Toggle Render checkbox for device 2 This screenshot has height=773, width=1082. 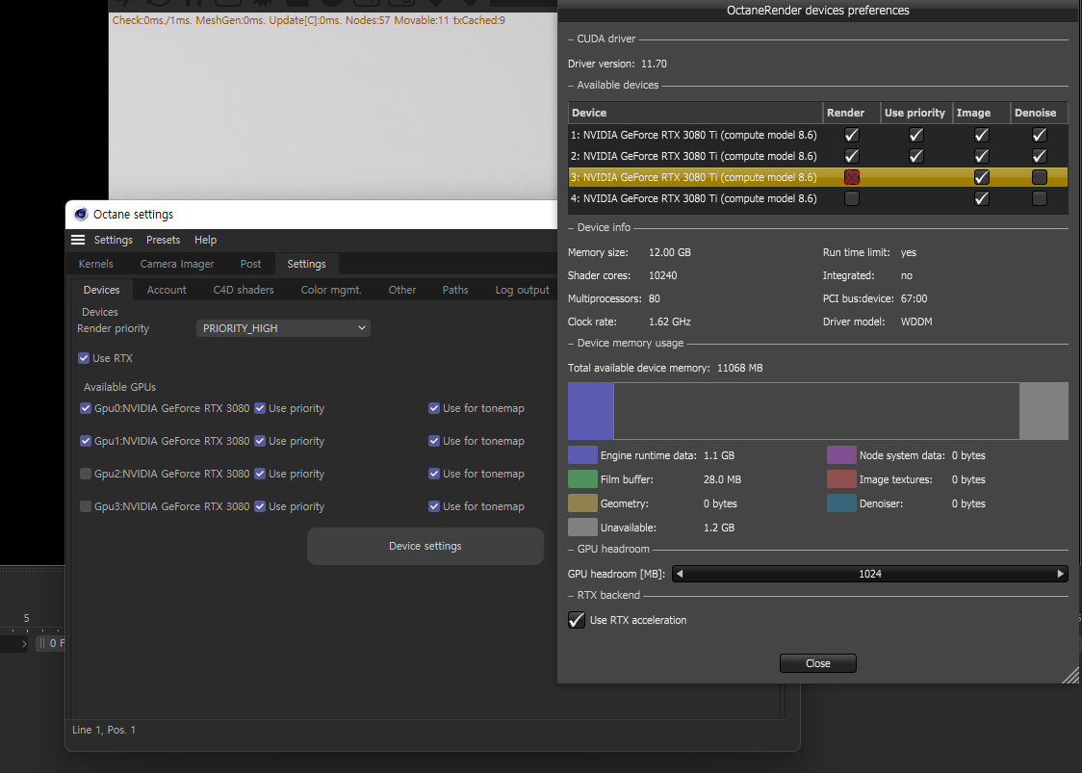(x=852, y=156)
